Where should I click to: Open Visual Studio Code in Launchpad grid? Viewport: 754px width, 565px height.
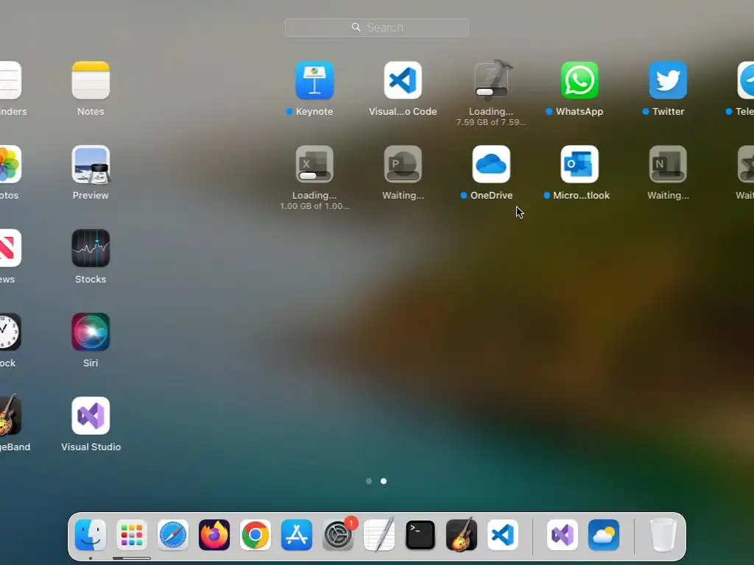click(x=403, y=80)
